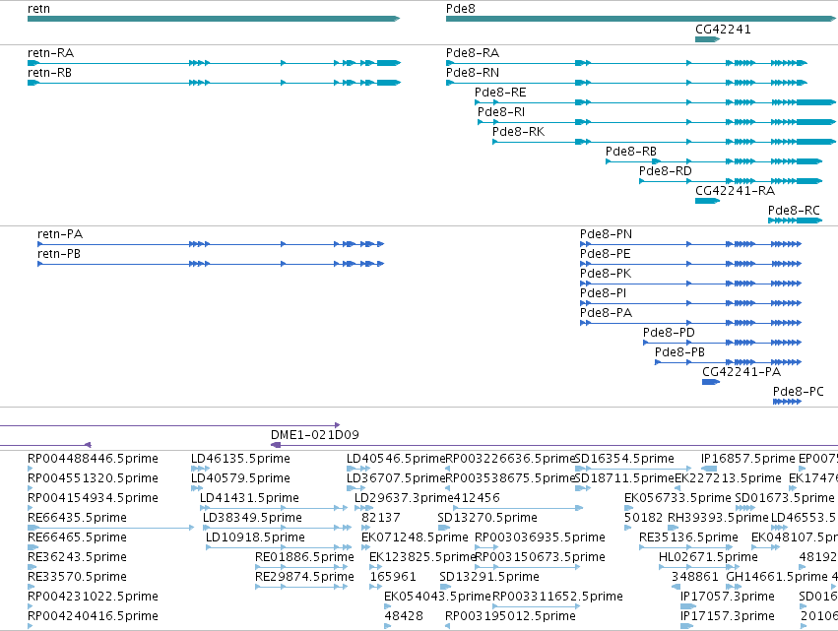Select the teal retn gene bar
Screen dimensions: 838x631
point(214,19)
